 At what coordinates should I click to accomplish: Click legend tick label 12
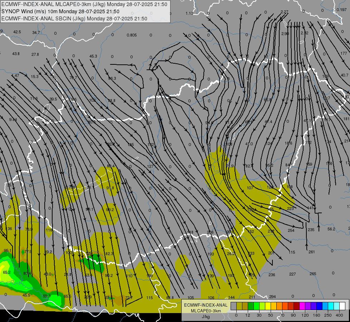(x=248, y=315)
